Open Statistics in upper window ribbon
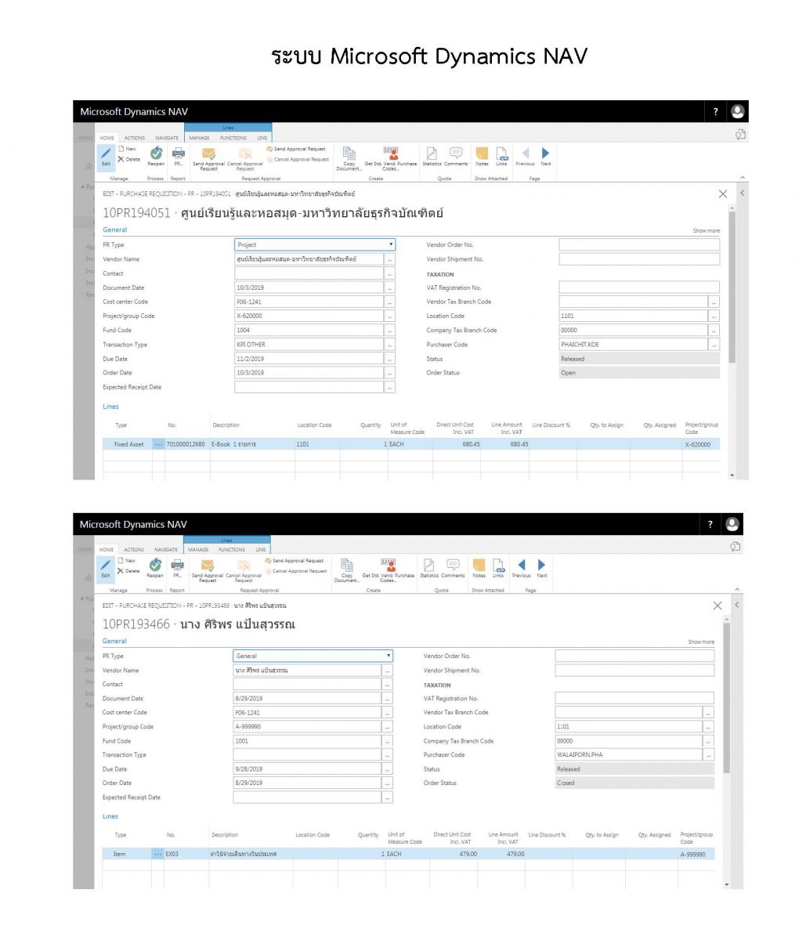This screenshot has height=940, width=806. 432,156
